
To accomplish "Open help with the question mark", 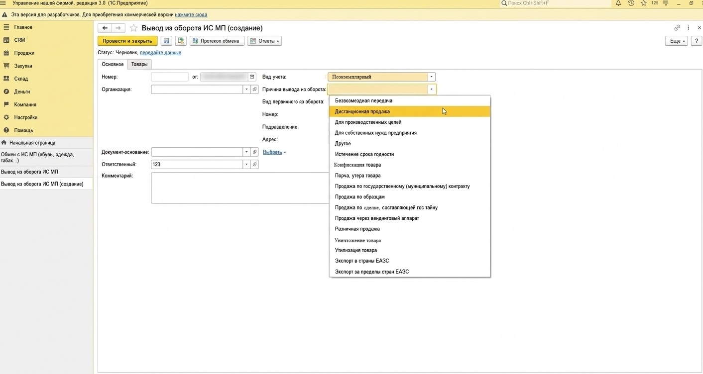I will click(x=696, y=41).
